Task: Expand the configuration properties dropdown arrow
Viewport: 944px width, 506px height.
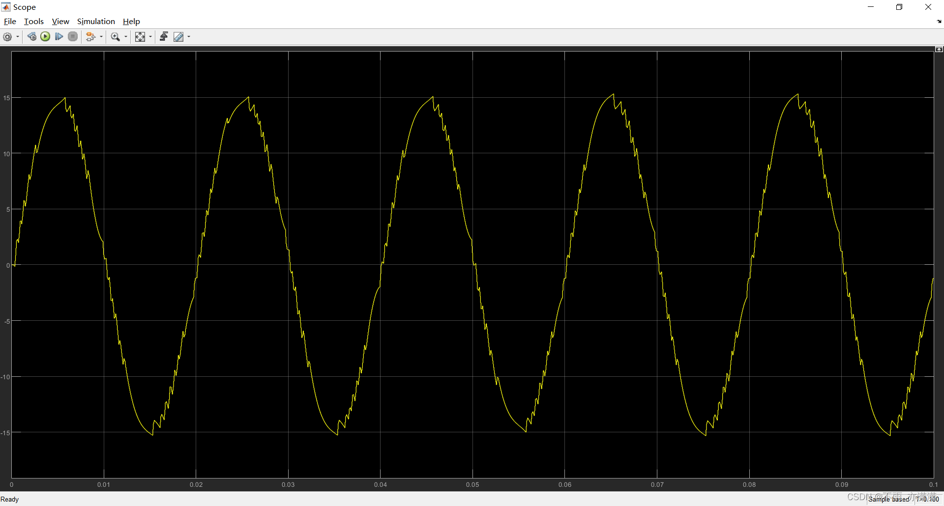Action: coord(18,37)
